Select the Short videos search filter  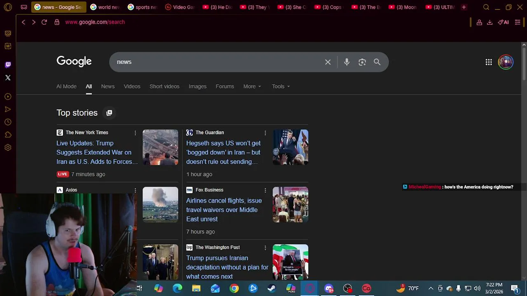164,86
